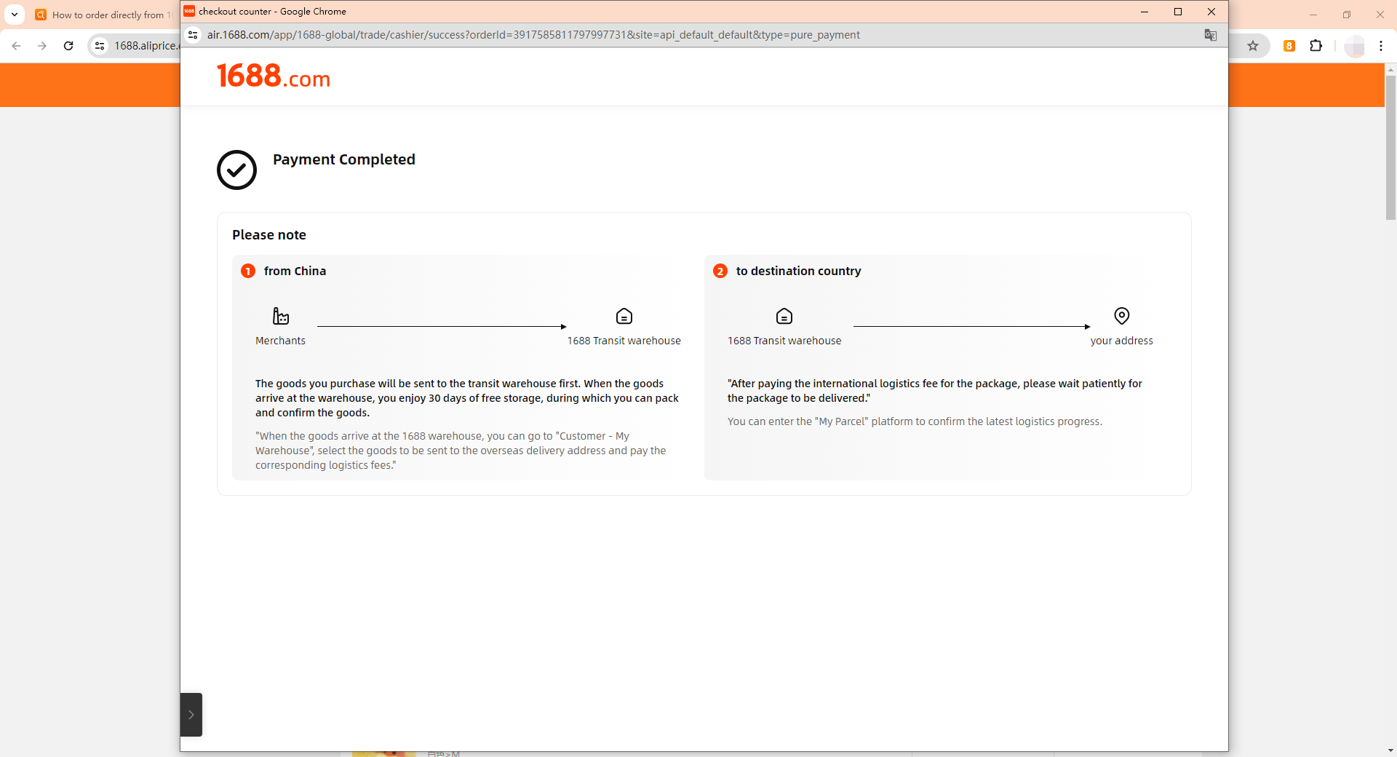Bookmark this page with the star icon

pyautogui.click(x=1253, y=46)
